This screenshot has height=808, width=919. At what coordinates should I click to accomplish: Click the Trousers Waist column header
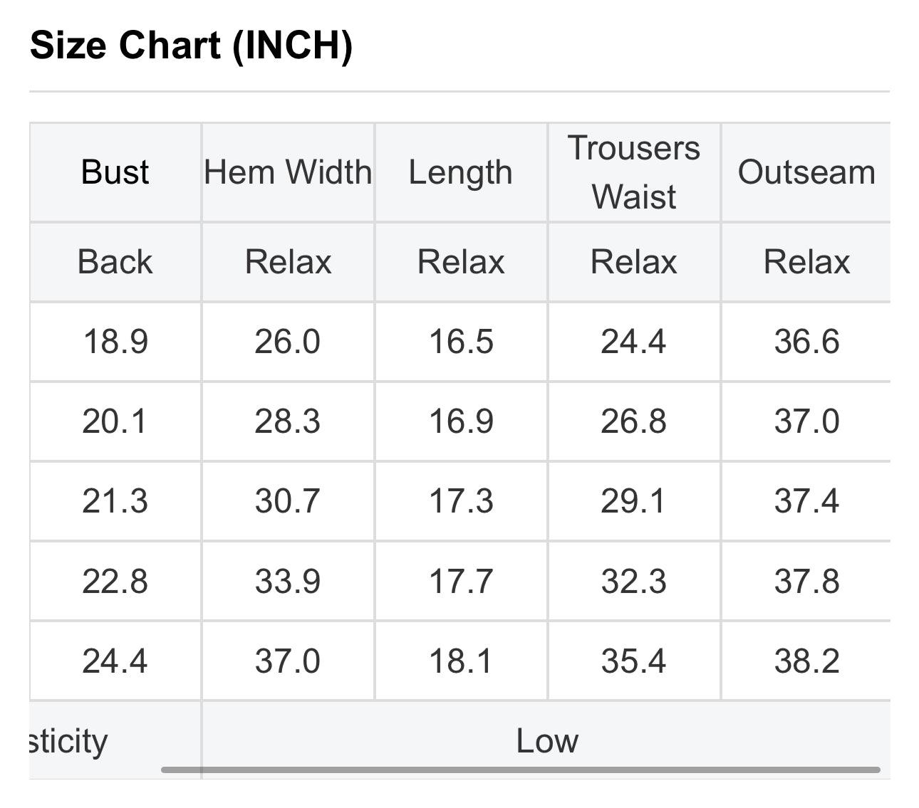pyautogui.click(x=634, y=172)
